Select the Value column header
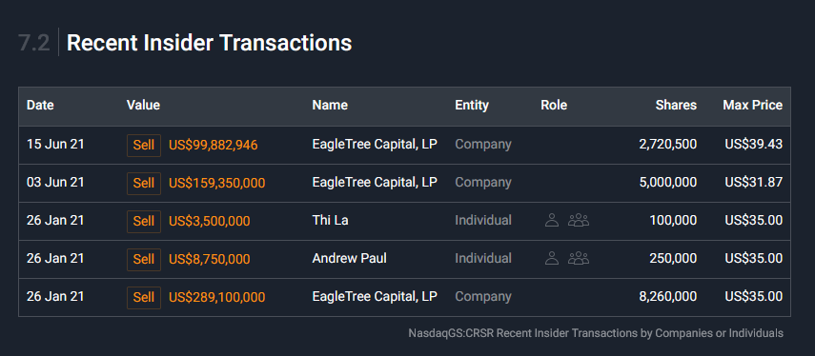 point(143,106)
